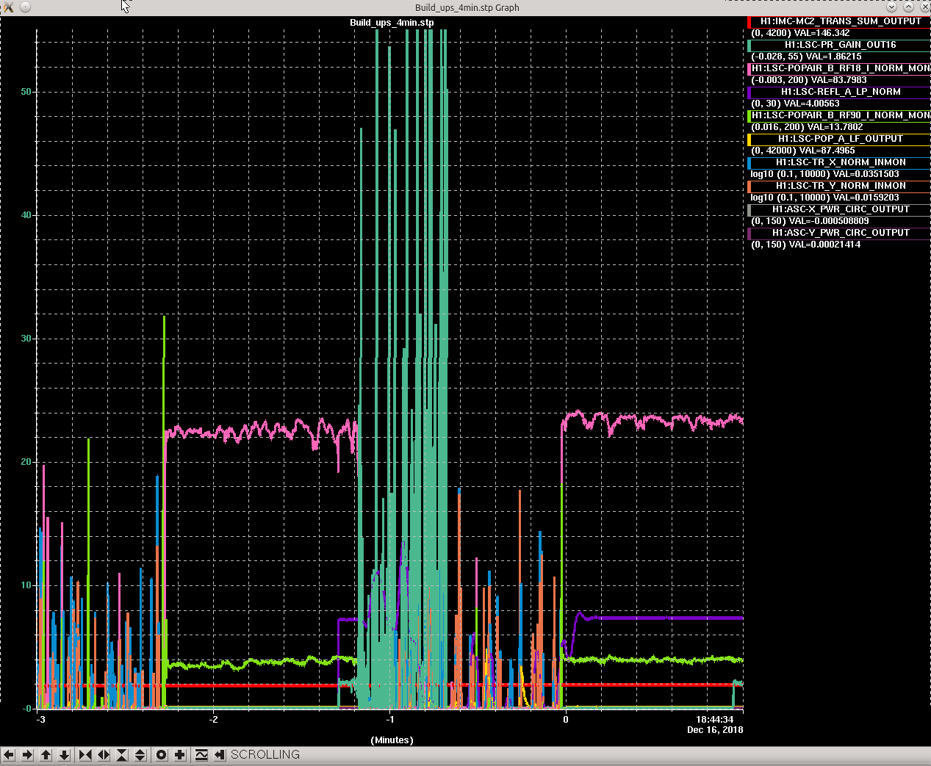Image resolution: width=931 pixels, height=766 pixels.
Task: Click the round button in the title bar
Action: [x=25, y=7]
